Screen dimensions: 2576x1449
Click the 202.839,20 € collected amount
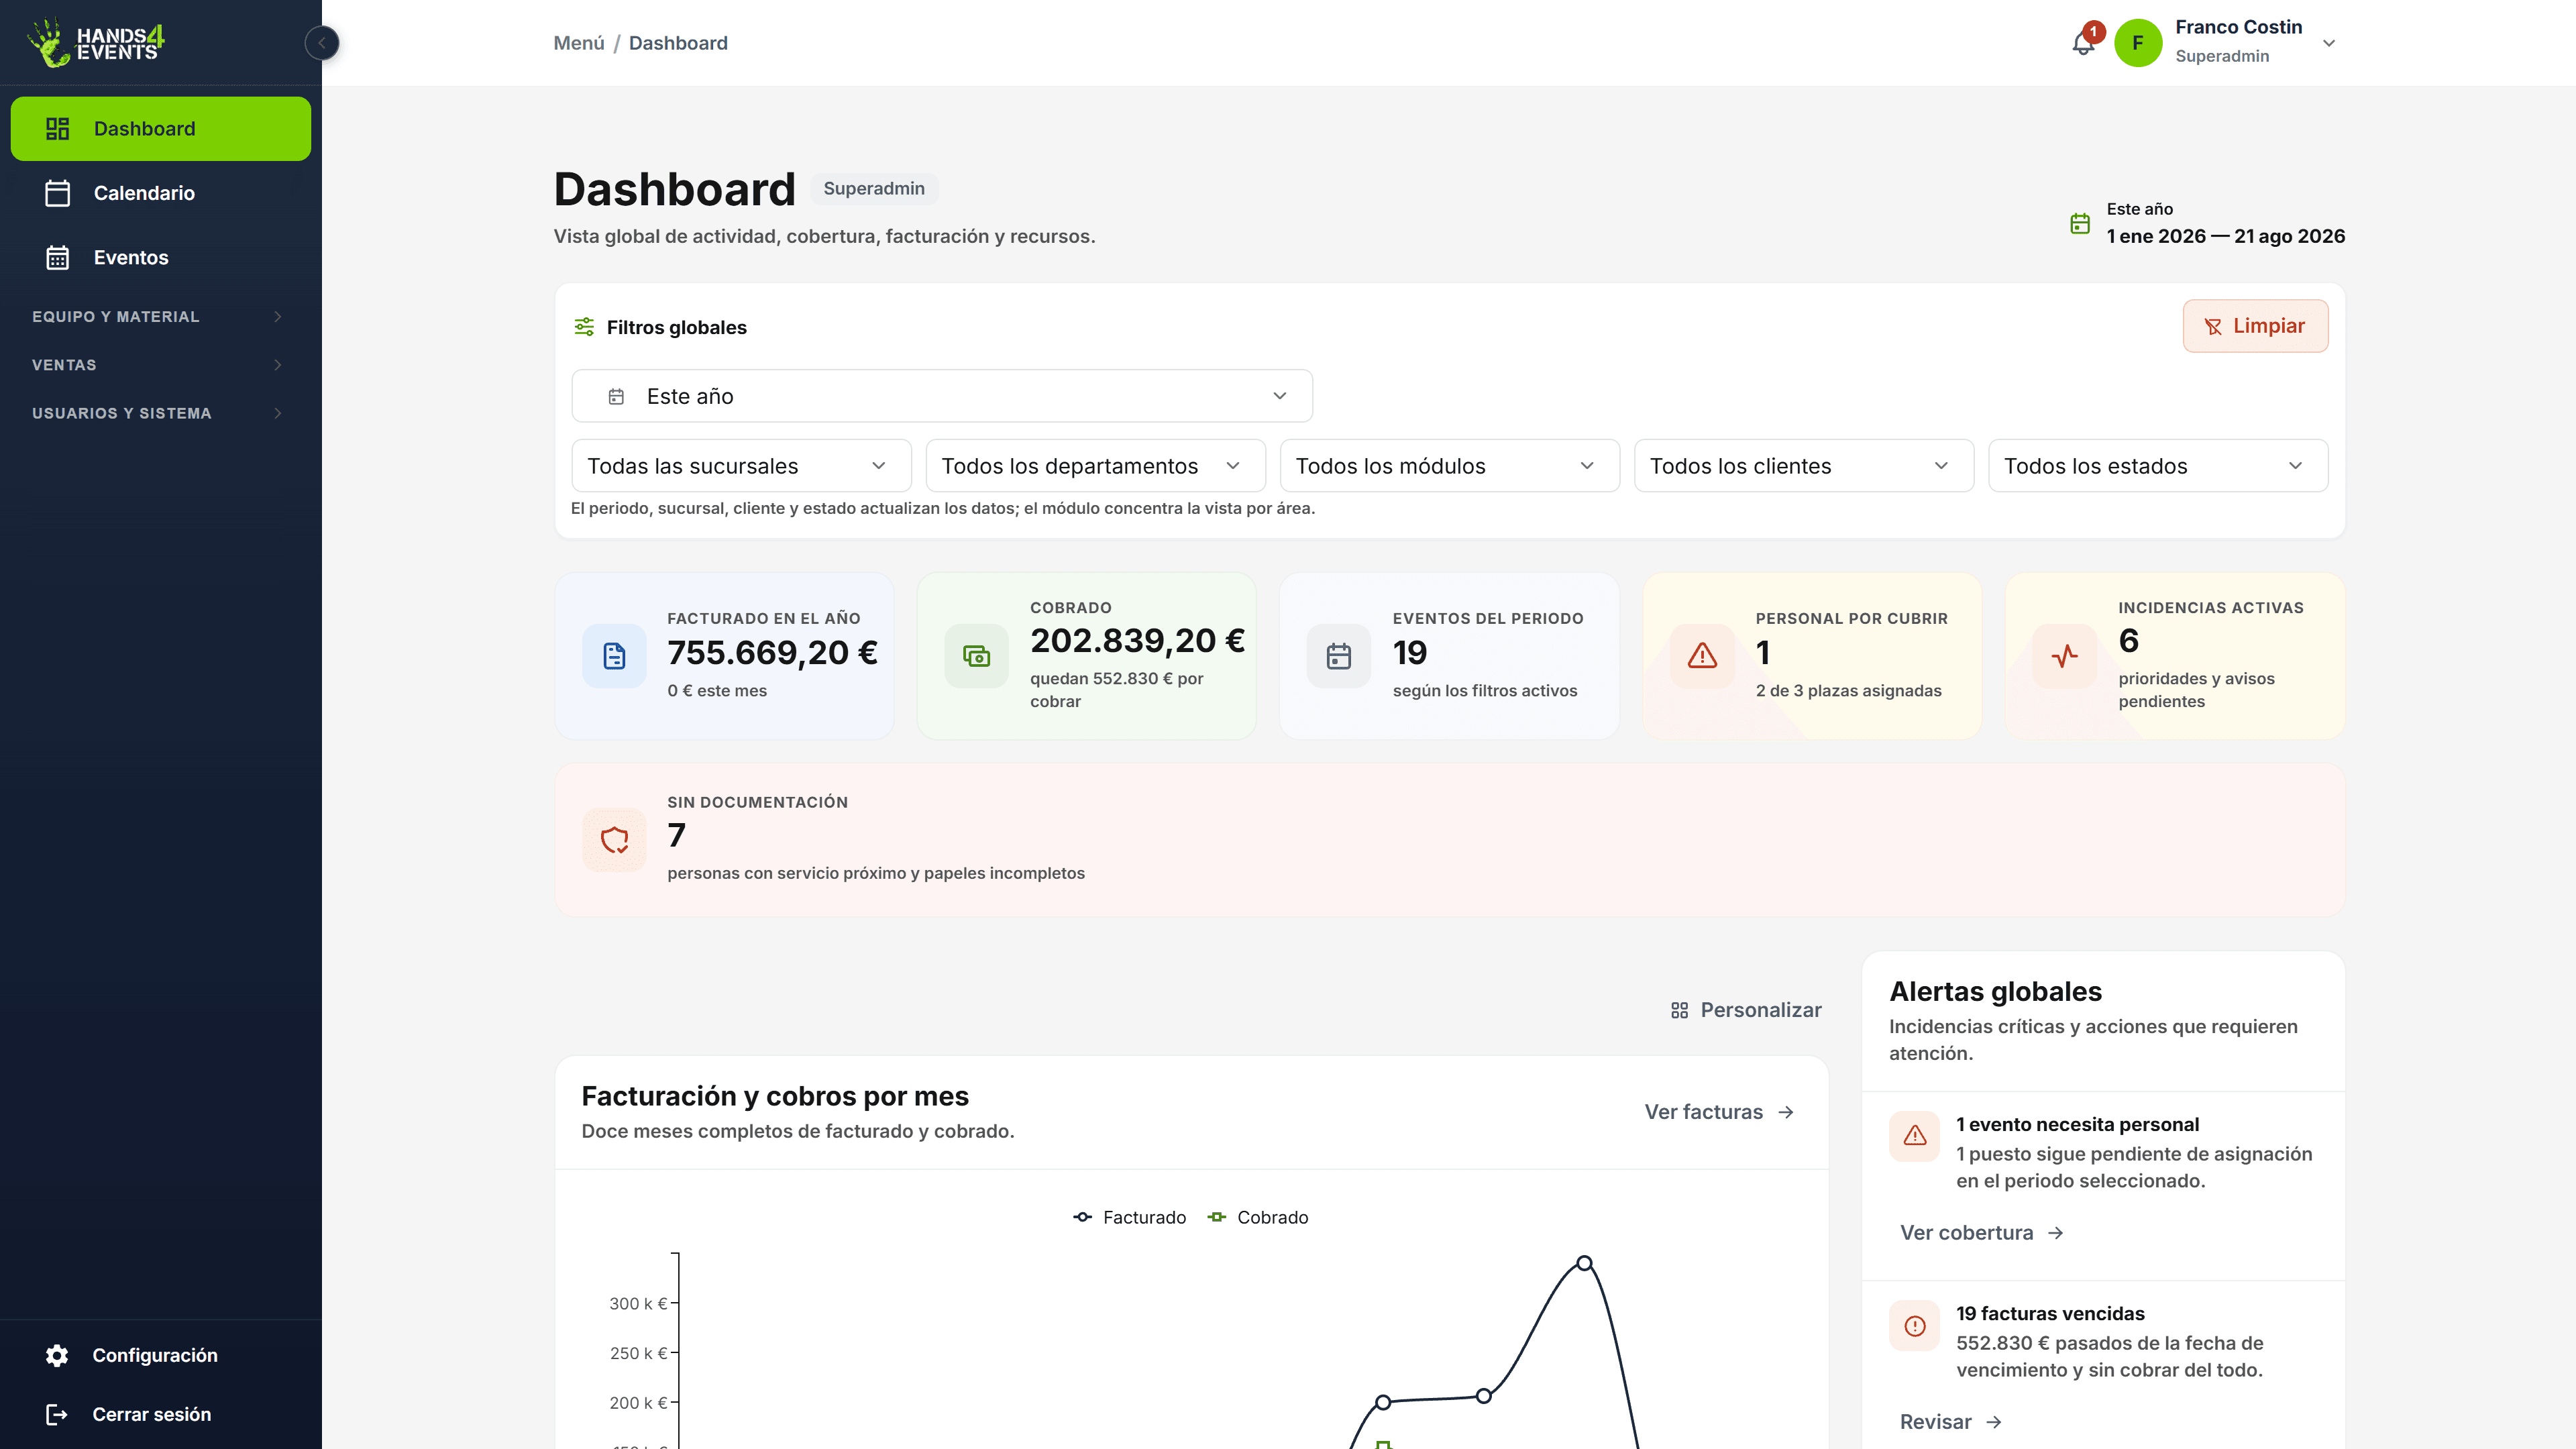tap(1137, 641)
